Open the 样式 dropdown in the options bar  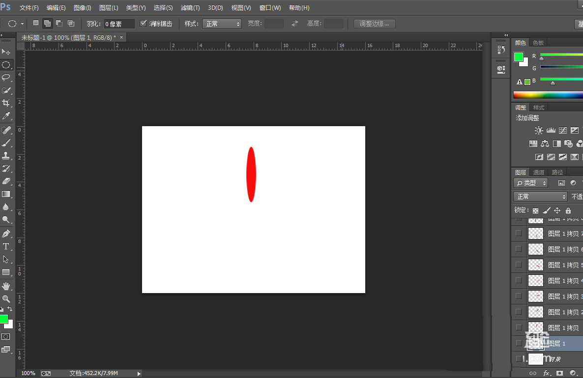(x=222, y=23)
